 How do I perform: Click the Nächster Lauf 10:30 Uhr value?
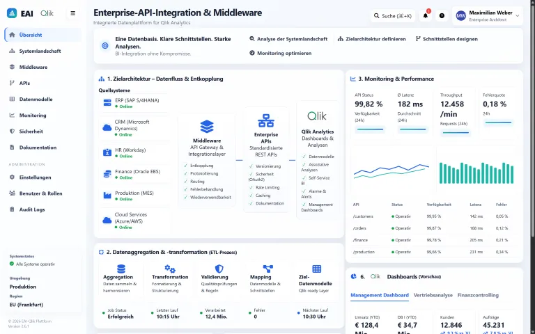[314, 317]
